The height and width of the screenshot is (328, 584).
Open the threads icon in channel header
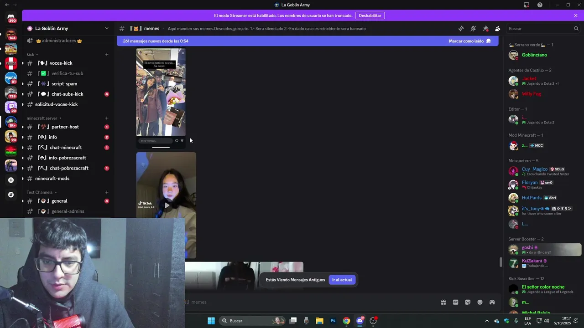point(461,28)
